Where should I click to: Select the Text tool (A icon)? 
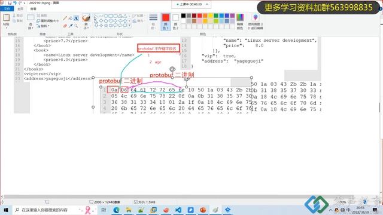(x=76, y=19)
